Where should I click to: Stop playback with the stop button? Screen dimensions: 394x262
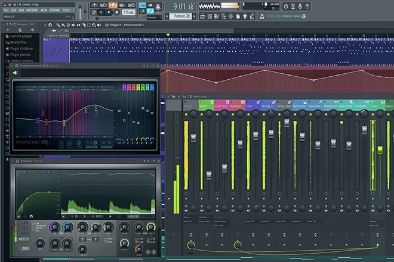click(x=109, y=12)
